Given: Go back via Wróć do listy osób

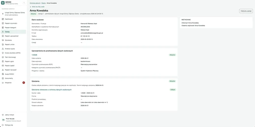Looking at the screenshot, I should coord(37,7).
